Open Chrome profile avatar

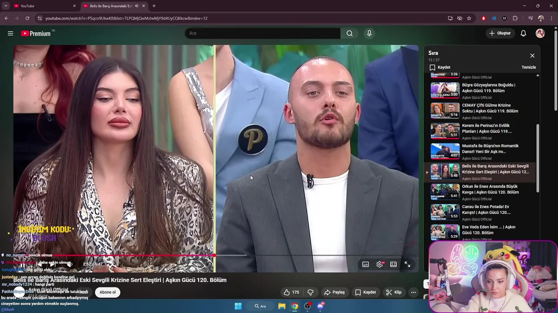[x=541, y=18]
